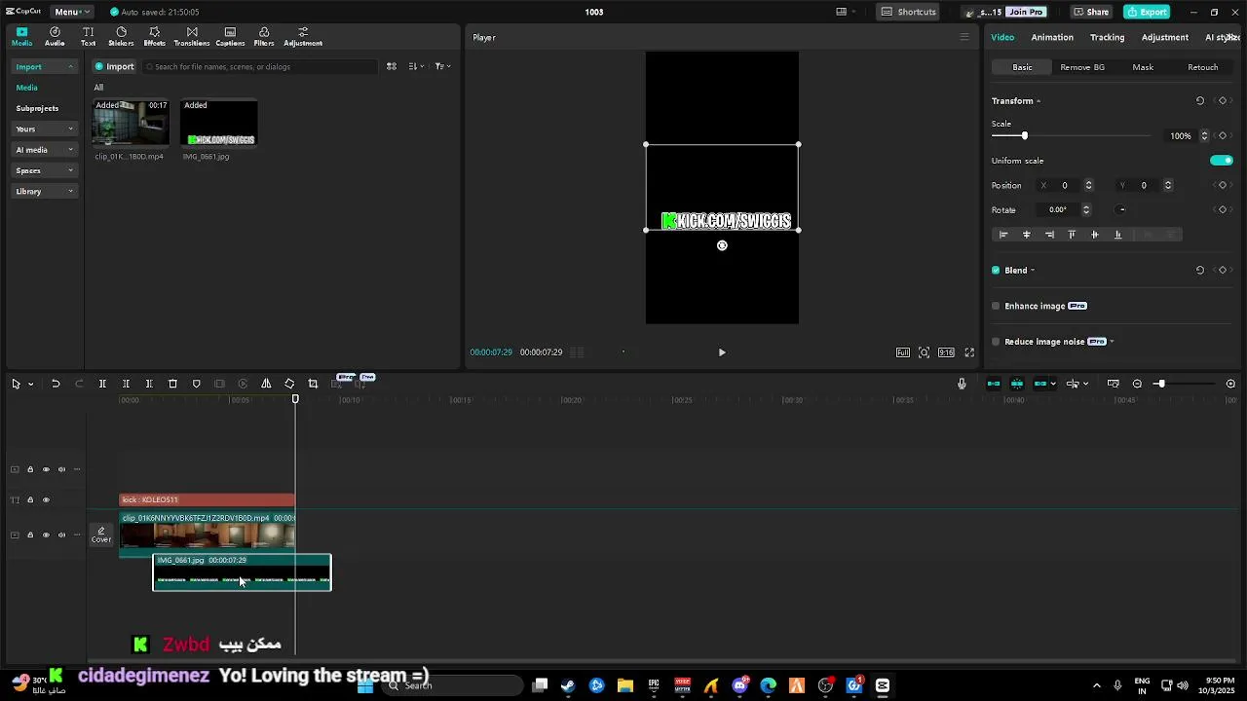Lock the text track kick : KOLEO511
The height and width of the screenshot is (701, 1247).
pos(30,500)
